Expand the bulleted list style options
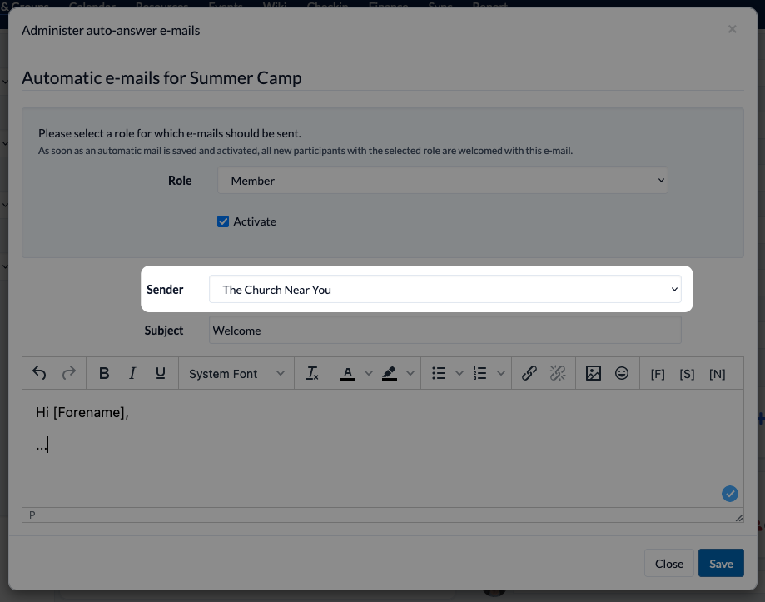The width and height of the screenshot is (765, 602). click(459, 374)
